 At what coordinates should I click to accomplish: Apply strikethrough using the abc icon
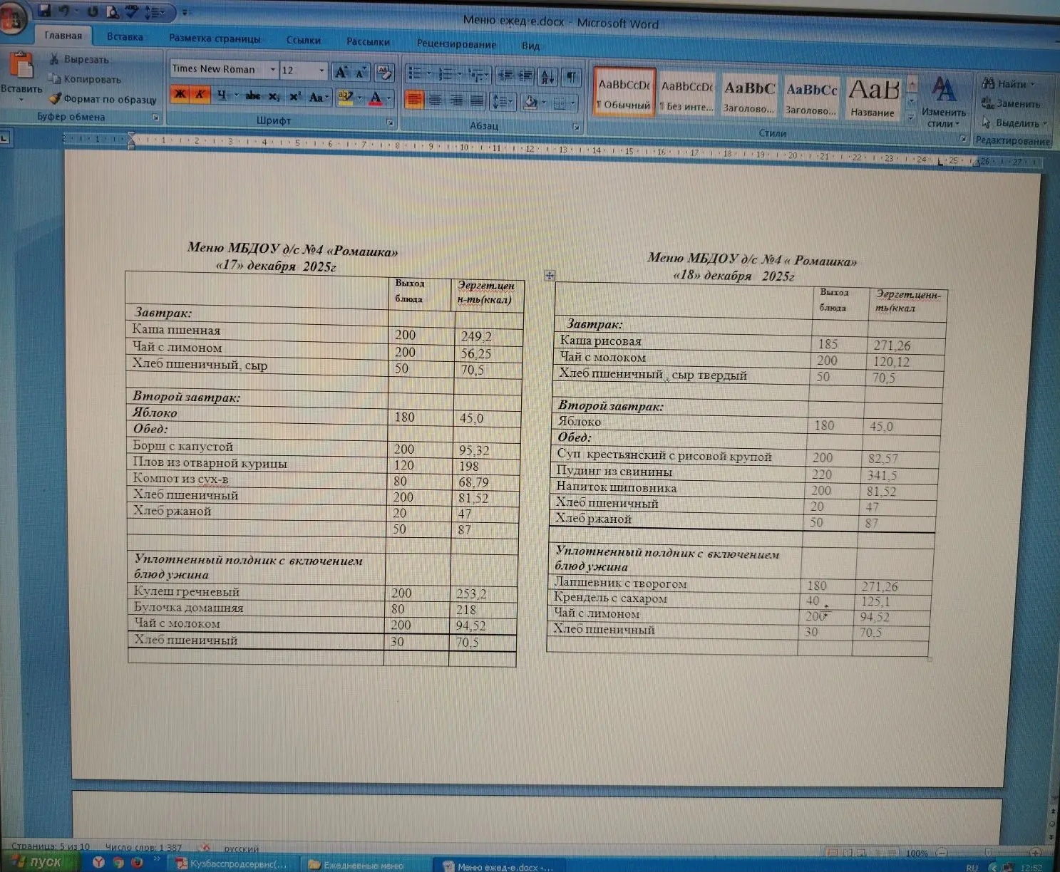click(252, 95)
